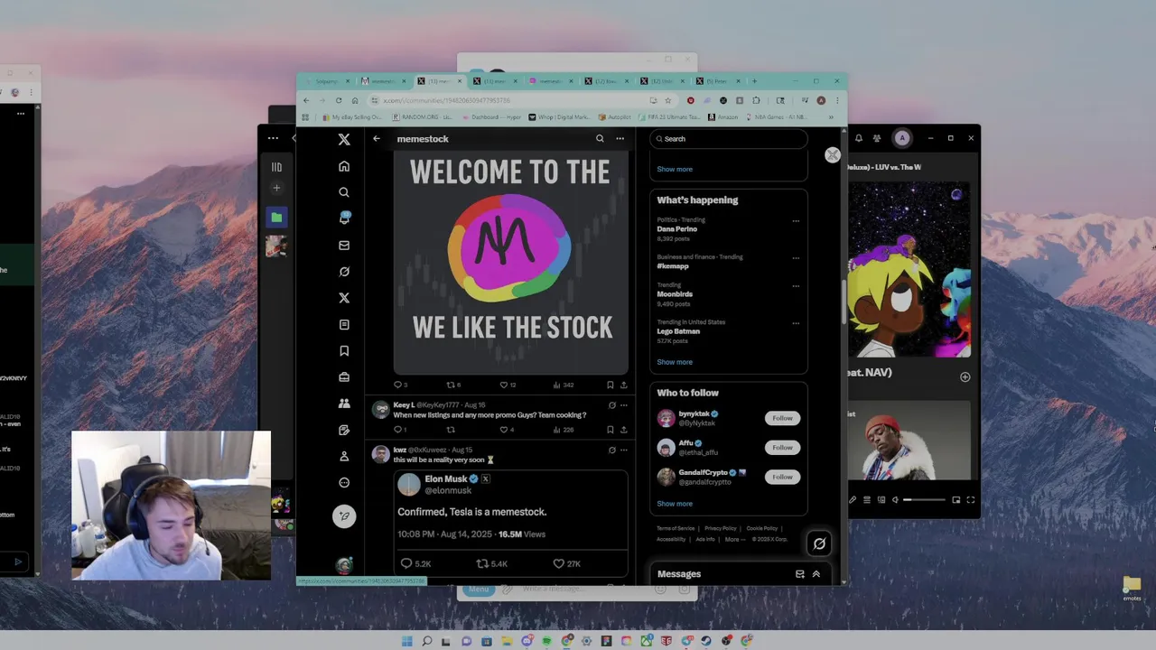
Task: Toggle fullscreen in the music player window
Action: [971, 500]
